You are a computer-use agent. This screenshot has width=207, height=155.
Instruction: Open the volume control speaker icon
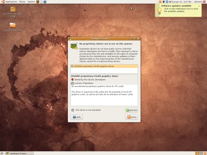170,2
